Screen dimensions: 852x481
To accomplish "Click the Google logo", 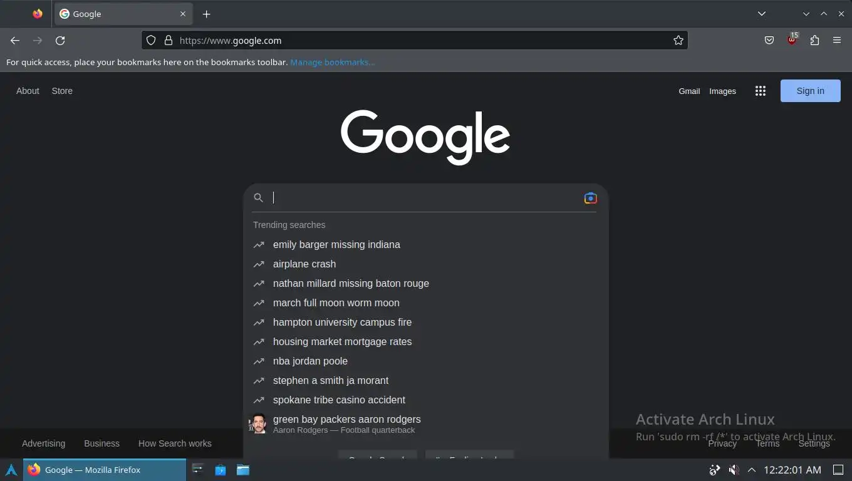I will [425, 138].
